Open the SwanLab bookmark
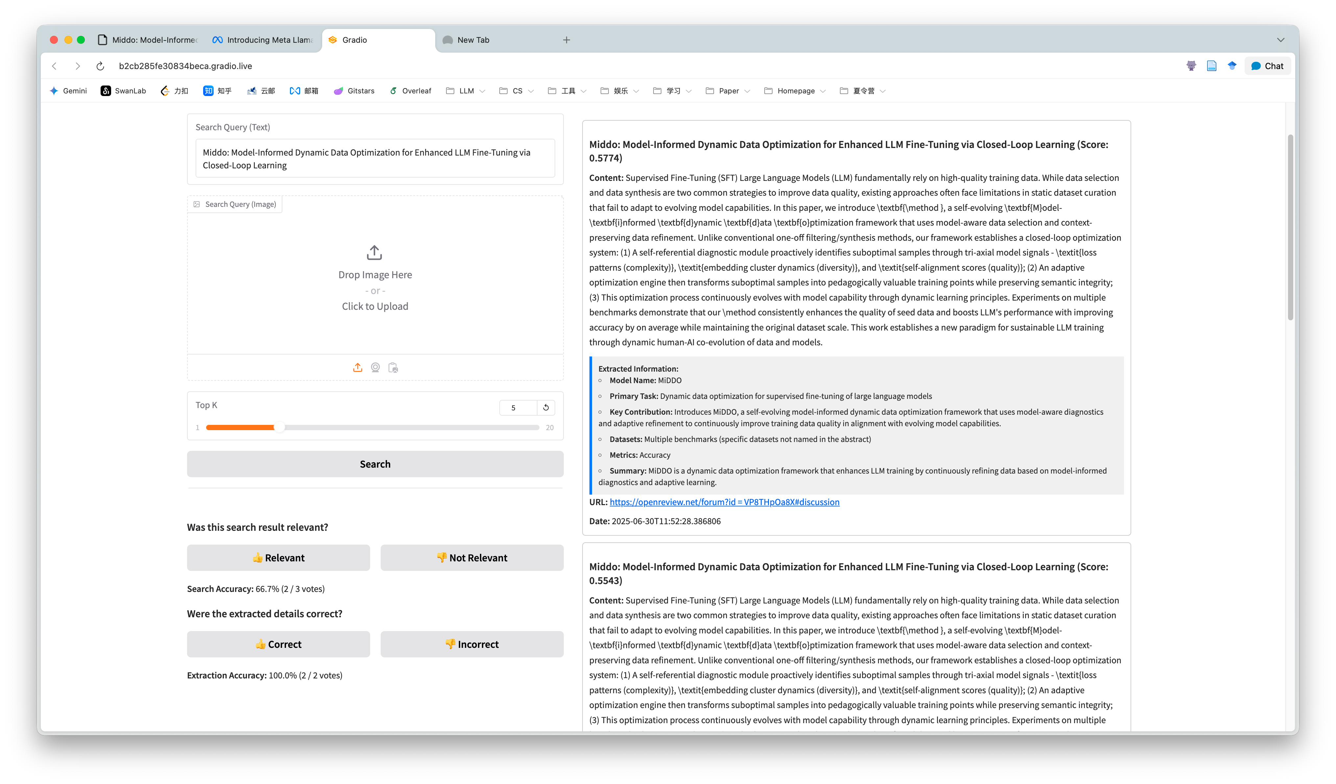The width and height of the screenshot is (1336, 784). click(124, 91)
